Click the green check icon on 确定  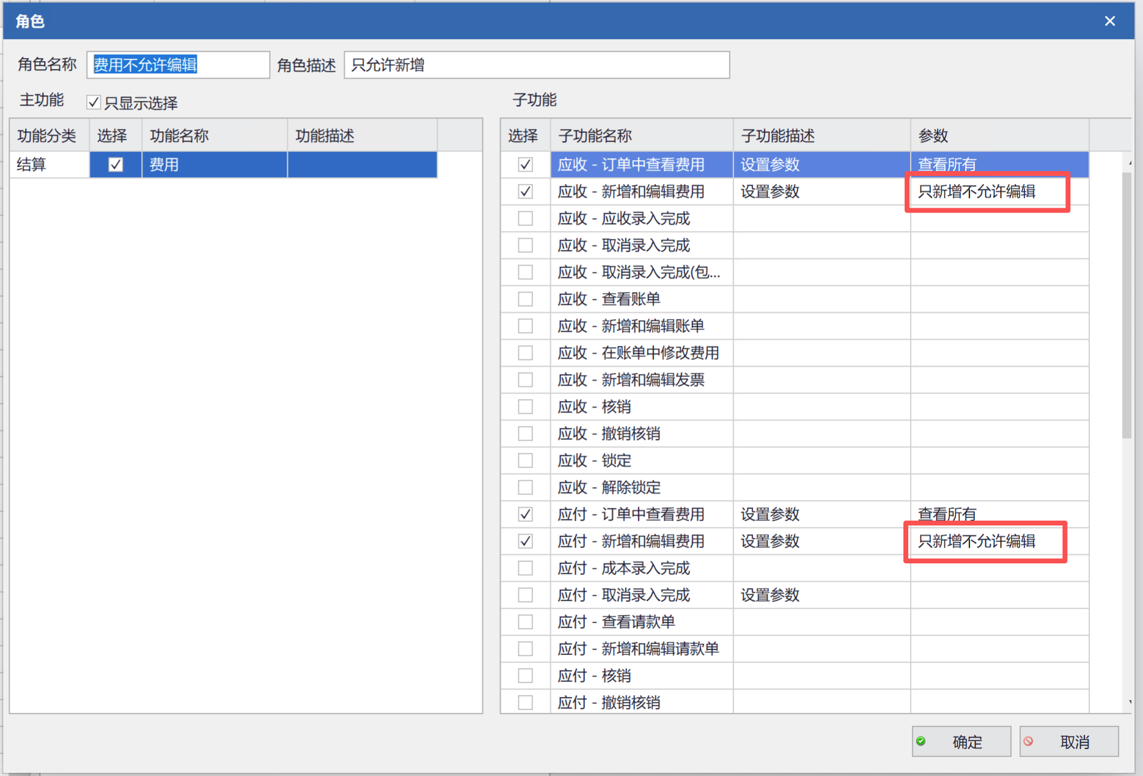(921, 741)
